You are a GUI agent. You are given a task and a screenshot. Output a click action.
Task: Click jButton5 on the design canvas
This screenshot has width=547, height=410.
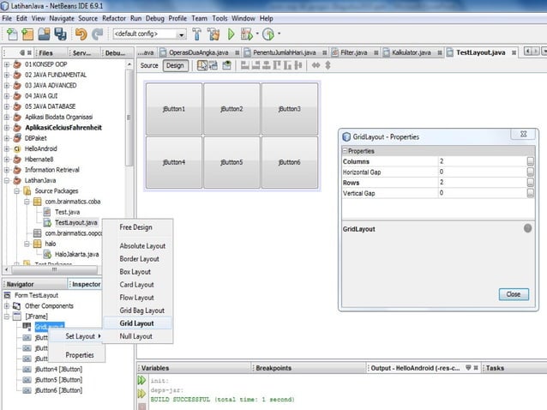(231, 161)
